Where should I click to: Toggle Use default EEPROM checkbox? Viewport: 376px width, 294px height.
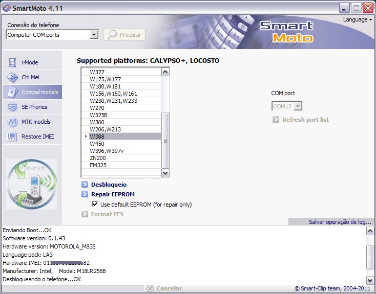[95, 204]
